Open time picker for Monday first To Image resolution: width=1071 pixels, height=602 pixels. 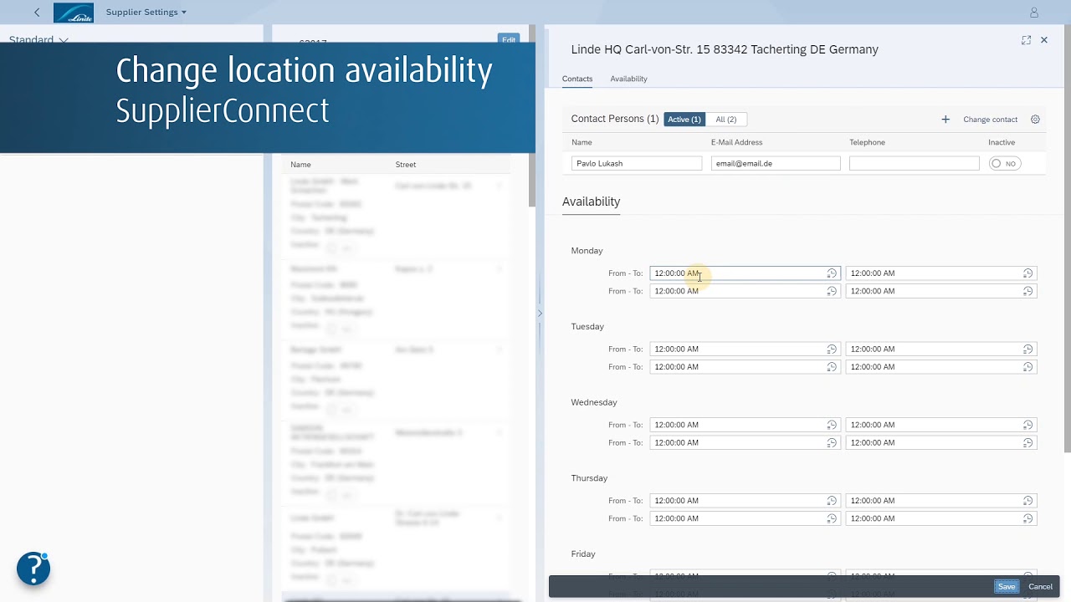tap(1027, 273)
